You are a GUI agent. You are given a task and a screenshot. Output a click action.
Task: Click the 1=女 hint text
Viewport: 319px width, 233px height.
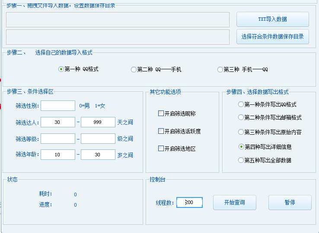click(x=100, y=106)
